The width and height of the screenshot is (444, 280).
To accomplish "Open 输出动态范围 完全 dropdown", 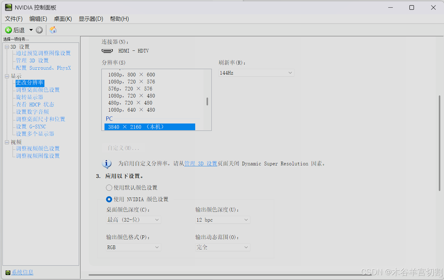I will [222, 247].
